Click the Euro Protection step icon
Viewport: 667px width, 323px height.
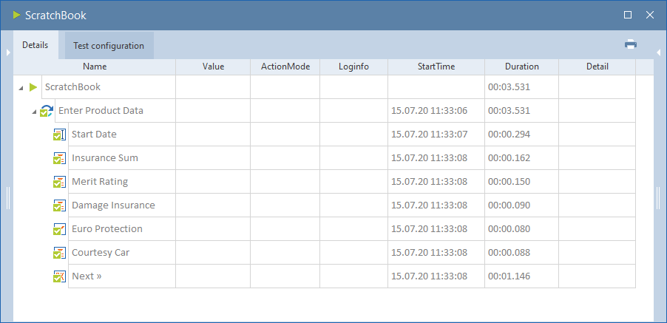pos(60,229)
